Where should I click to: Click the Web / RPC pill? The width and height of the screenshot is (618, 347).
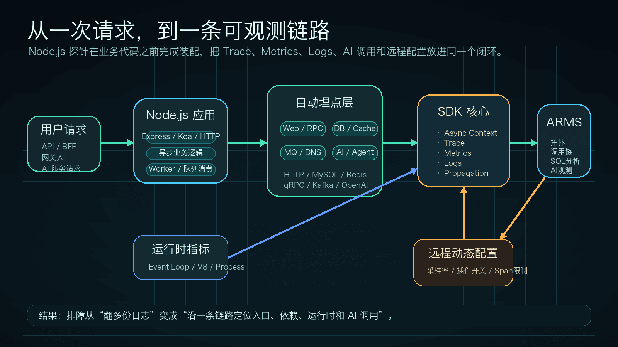pos(303,128)
